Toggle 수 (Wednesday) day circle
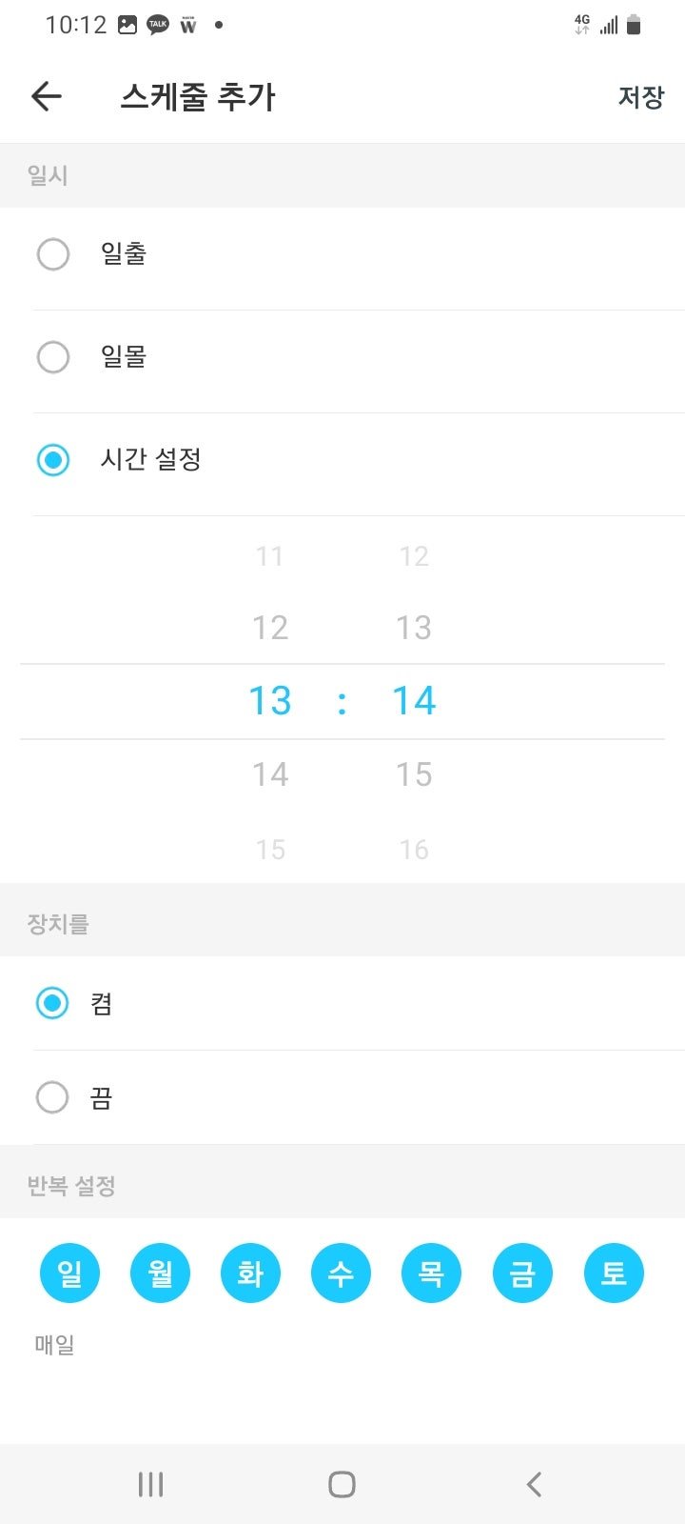685x1524 pixels. pos(341,1273)
